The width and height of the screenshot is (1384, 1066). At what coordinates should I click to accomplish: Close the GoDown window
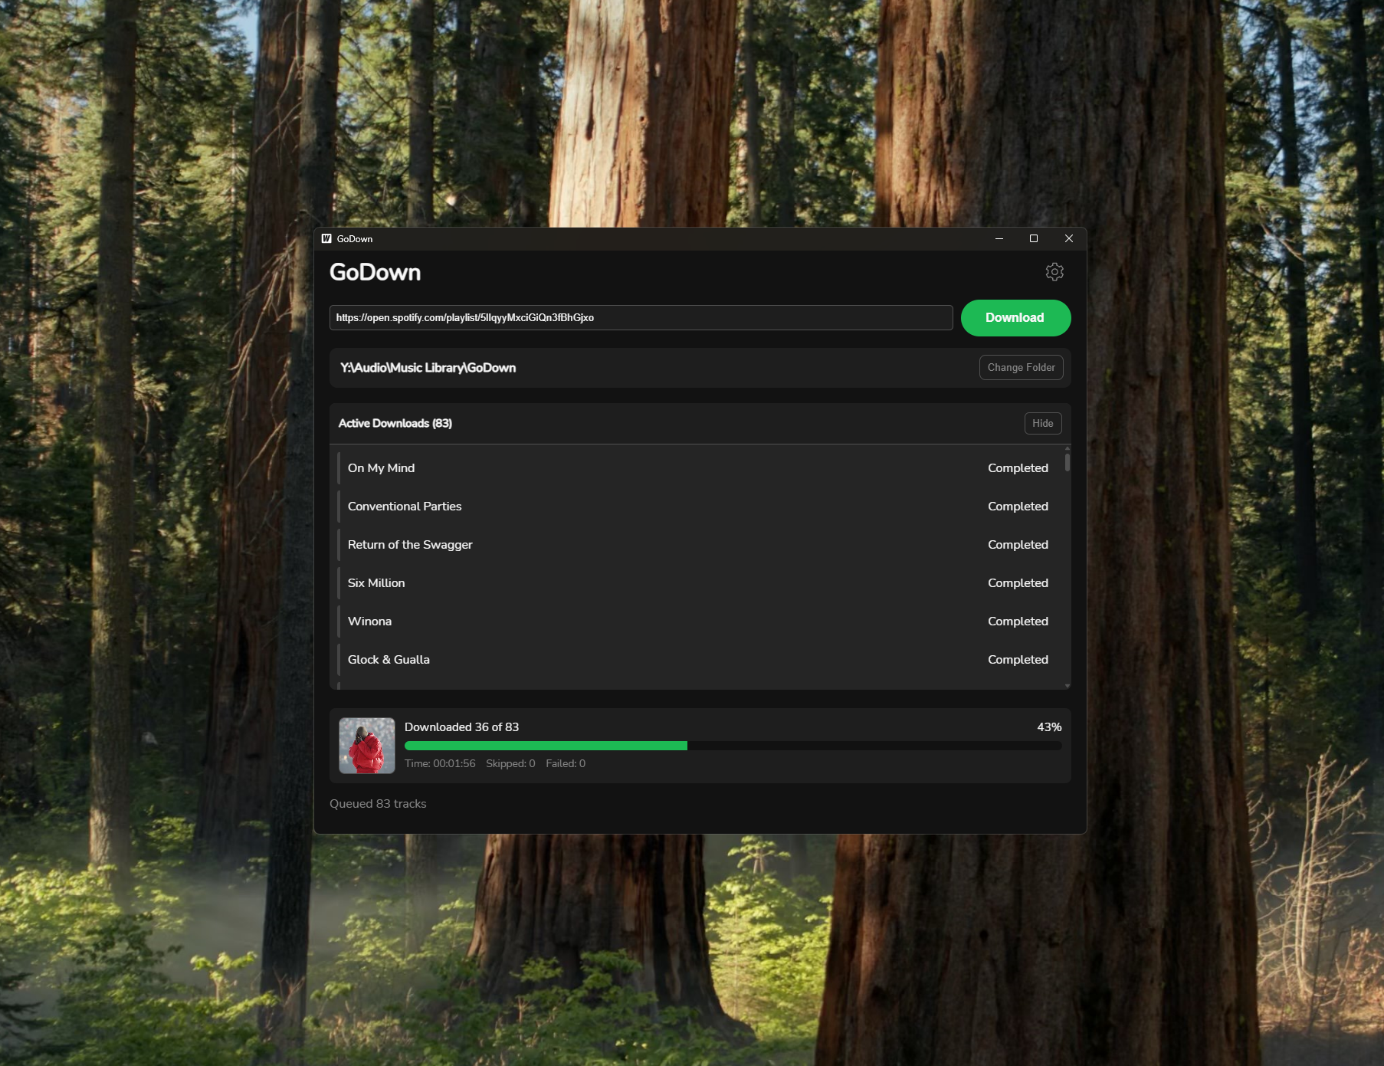click(x=1068, y=239)
